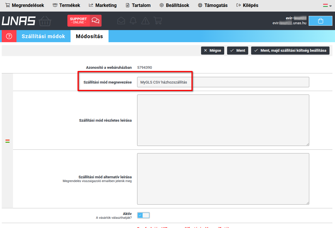Viewport: 335px width, 228px height.
Task: Open the envelope messages icon
Action: pyautogui.click(x=121, y=21)
